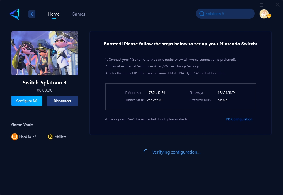Open the hamburger menu in the title bar
The image size is (283, 195).
pyautogui.click(x=262, y=5)
